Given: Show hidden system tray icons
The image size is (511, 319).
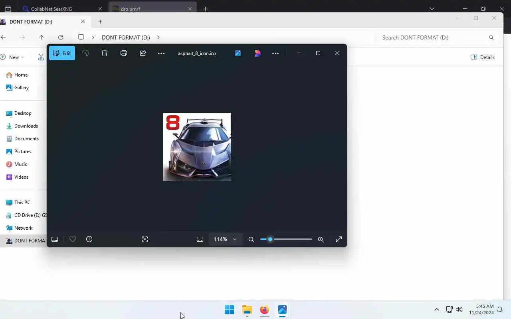Looking at the screenshot, I should click(x=436, y=309).
